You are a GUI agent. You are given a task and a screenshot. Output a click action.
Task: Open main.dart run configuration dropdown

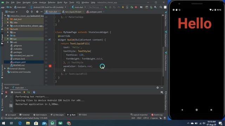click(x=79, y=7)
